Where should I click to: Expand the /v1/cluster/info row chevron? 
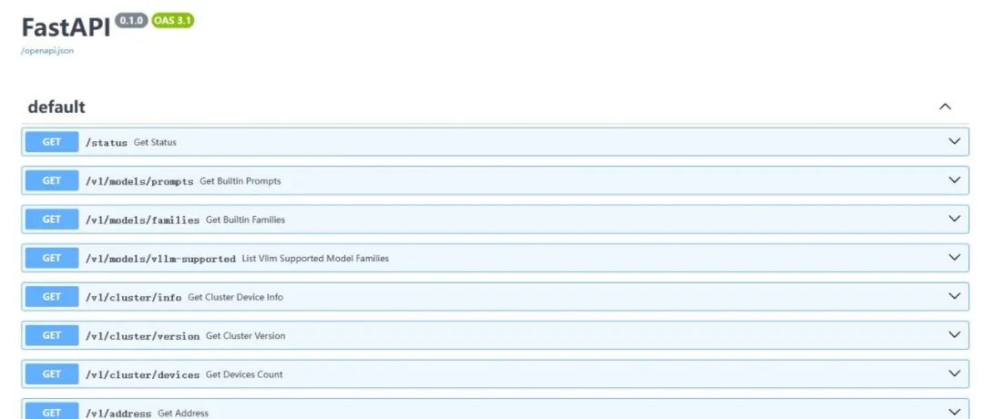point(955,297)
